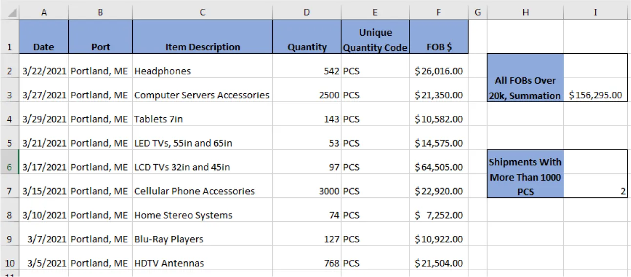Click the 3/5/2021 date cell
Screen dimensions: 631x277
(x=44, y=263)
